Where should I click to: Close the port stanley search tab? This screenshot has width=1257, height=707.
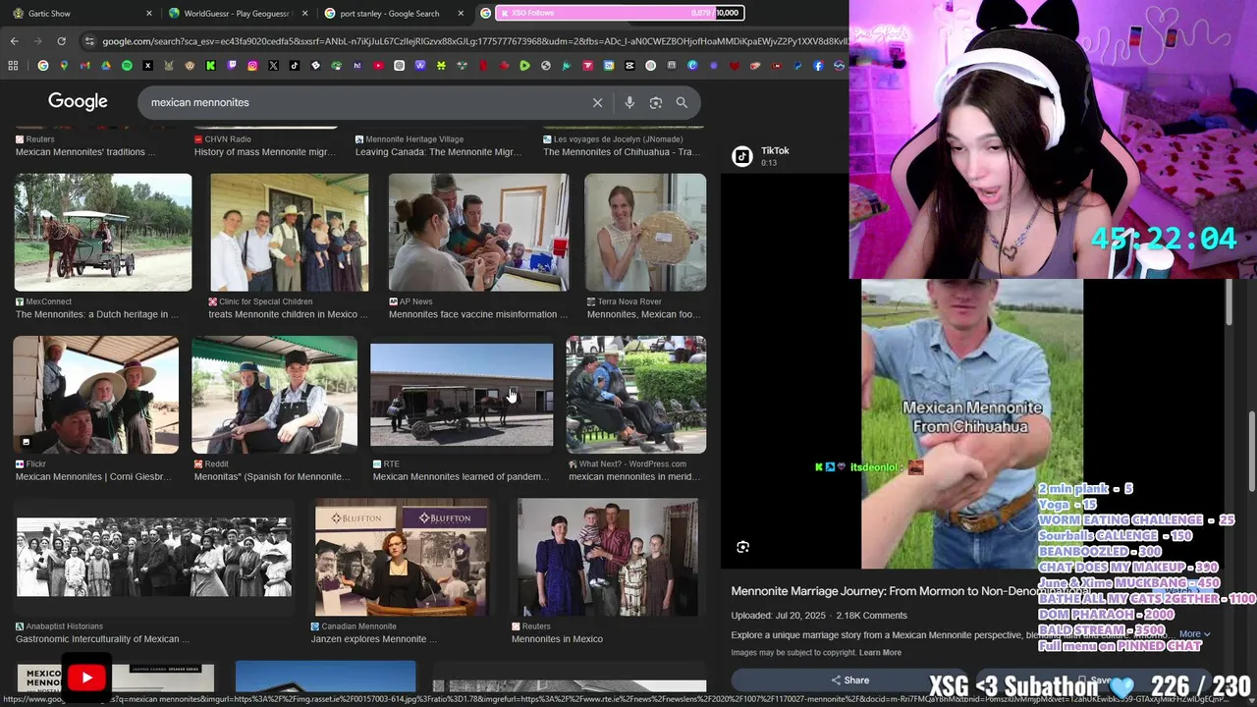tap(461, 14)
